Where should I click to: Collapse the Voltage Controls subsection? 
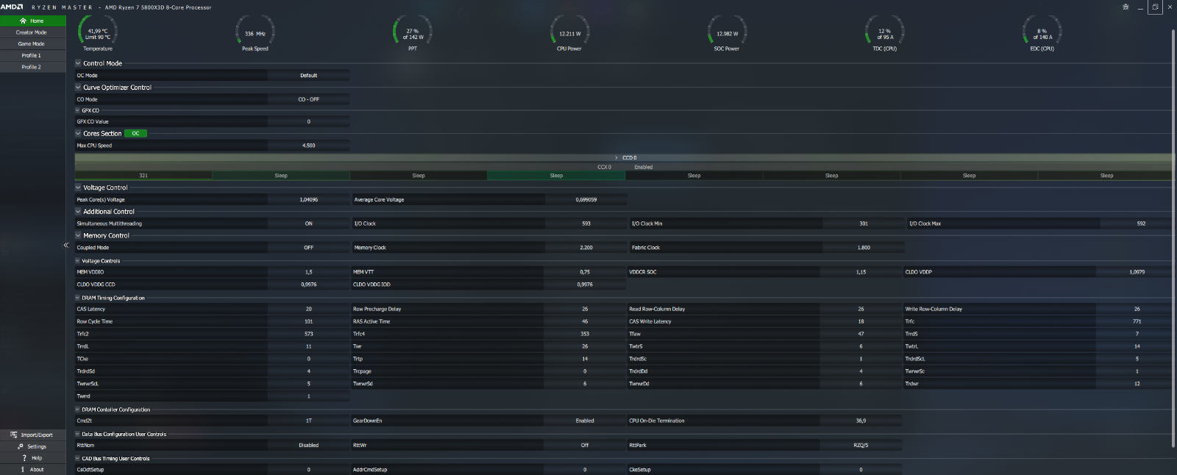(77, 261)
